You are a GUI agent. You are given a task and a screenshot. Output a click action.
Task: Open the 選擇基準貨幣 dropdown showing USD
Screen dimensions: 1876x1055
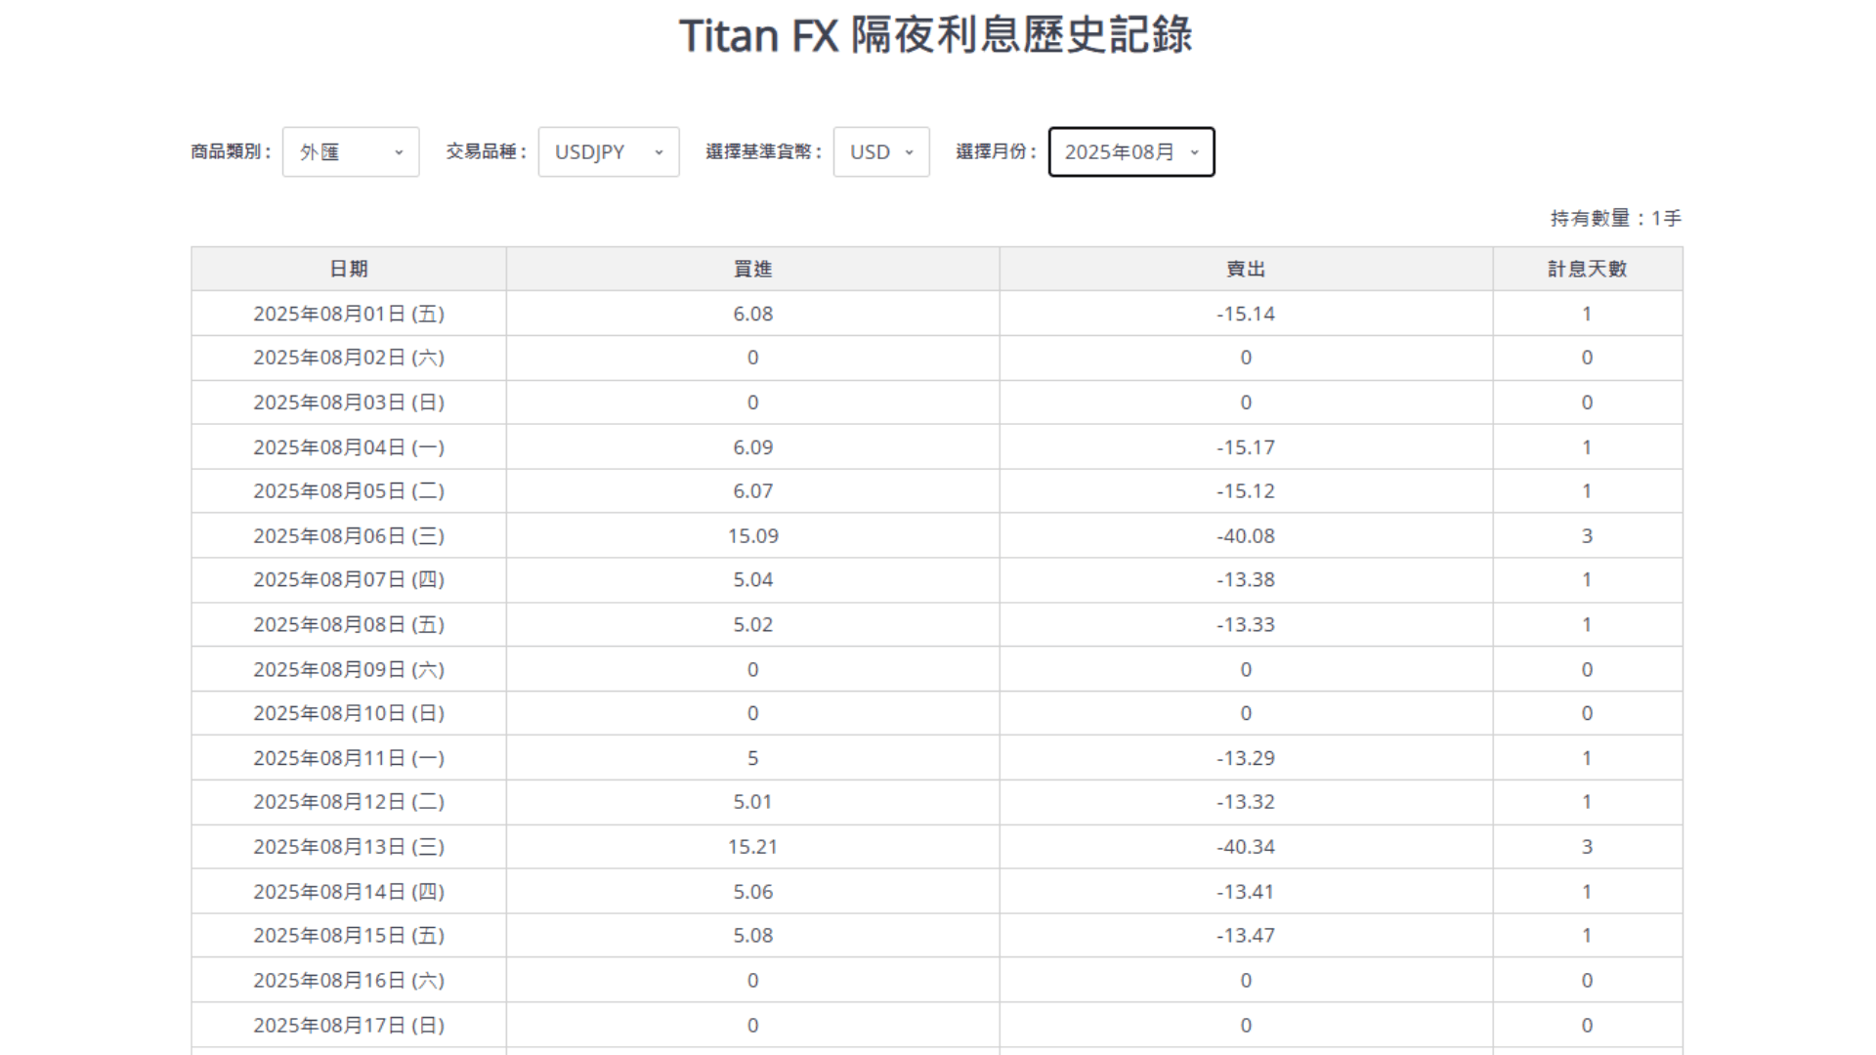coord(879,151)
